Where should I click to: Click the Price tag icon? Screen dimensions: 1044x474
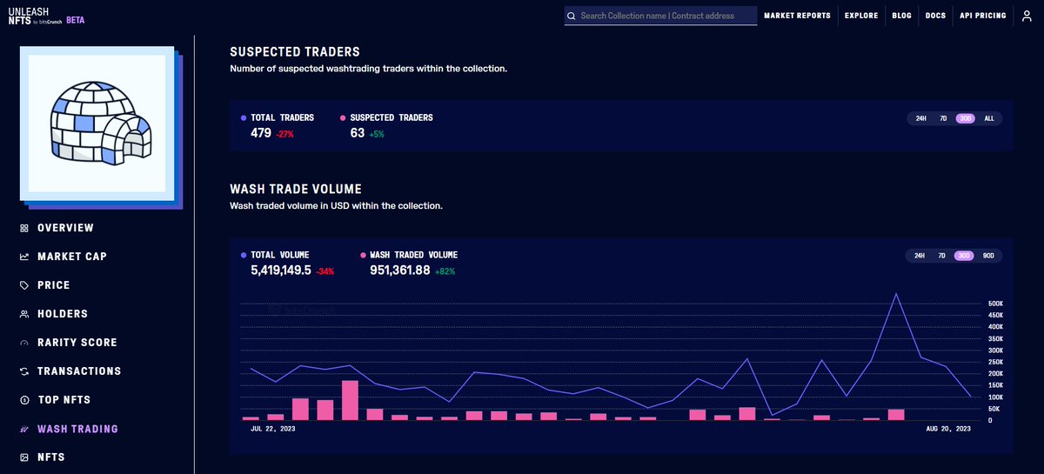[24, 286]
